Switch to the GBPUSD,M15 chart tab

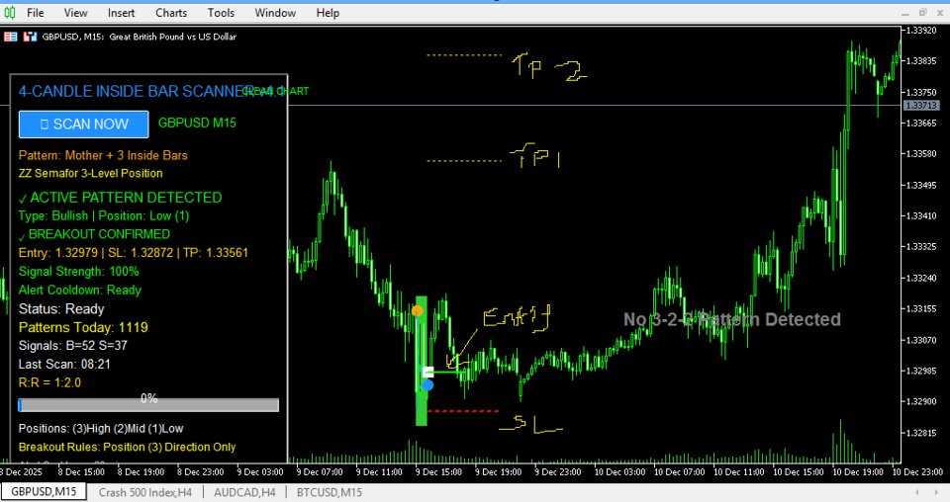(x=44, y=492)
